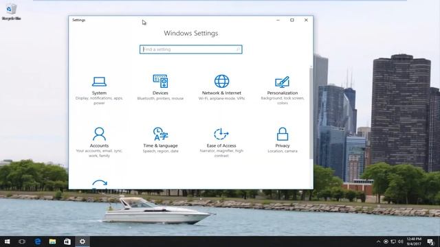The image size is (440, 247).
Task: Open the Devices settings icon
Action: pyautogui.click(x=160, y=81)
